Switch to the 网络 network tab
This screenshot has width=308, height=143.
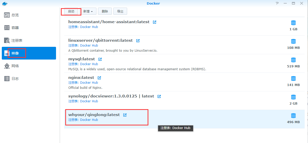(x=29, y=66)
